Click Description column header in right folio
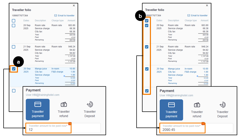Screen dimensions: 246x138 coord(173,20)
